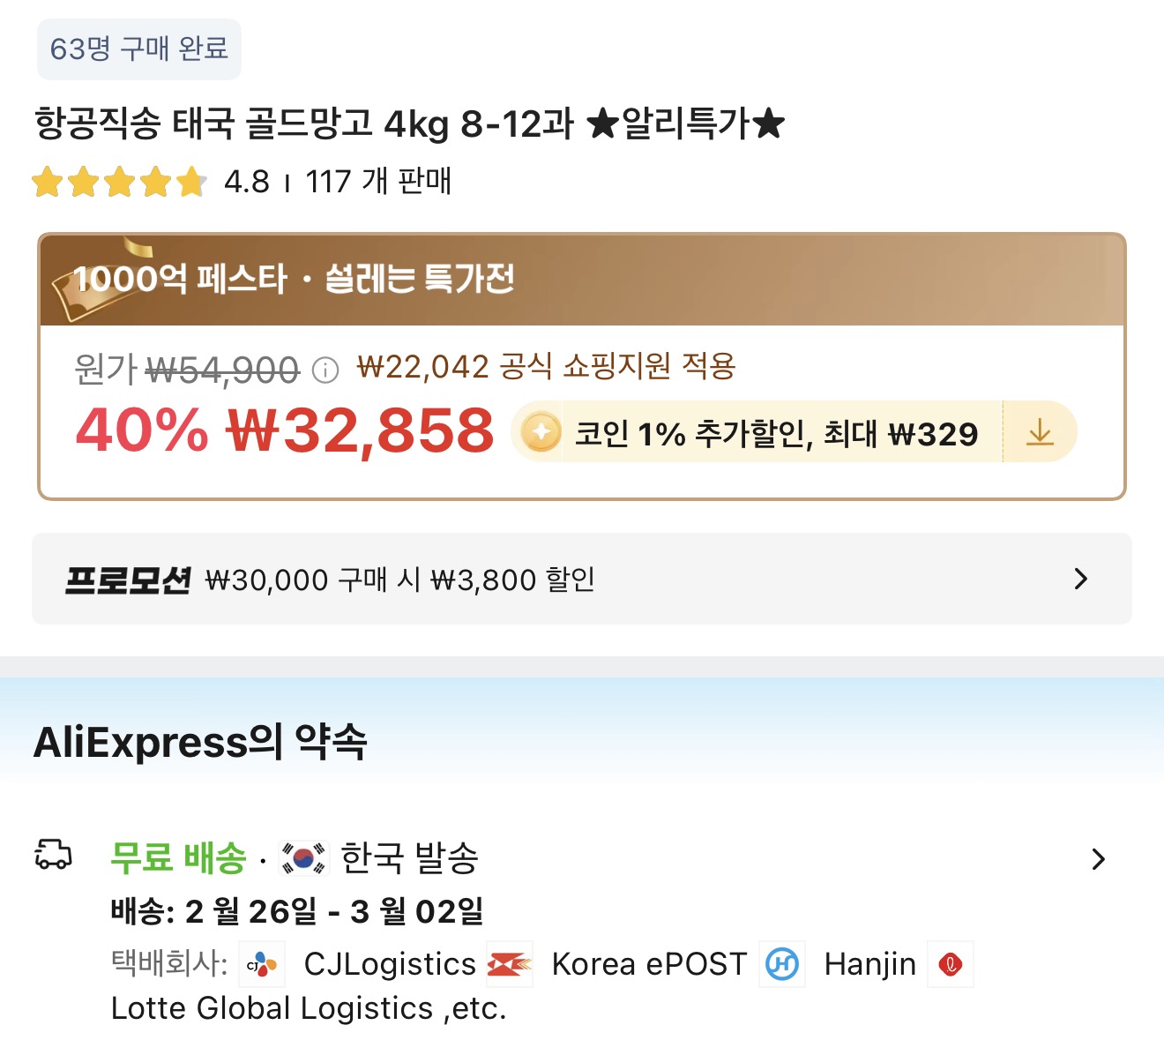Click the Korea ePOST logo icon
The image size is (1164, 1055).
click(x=510, y=964)
